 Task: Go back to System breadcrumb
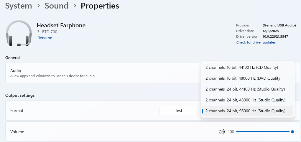click(x=19, y=6)
